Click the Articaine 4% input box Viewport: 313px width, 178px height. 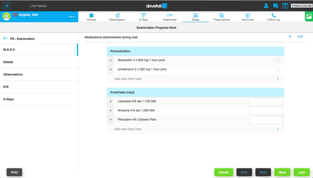pos(266,111)
